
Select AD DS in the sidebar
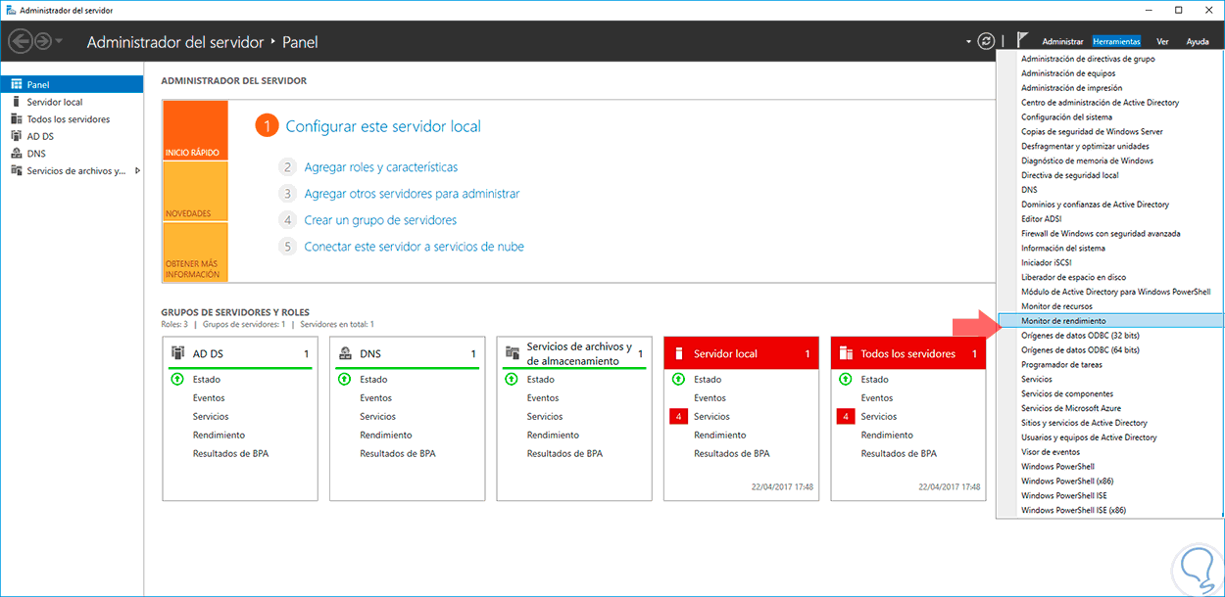click(72, 136)
